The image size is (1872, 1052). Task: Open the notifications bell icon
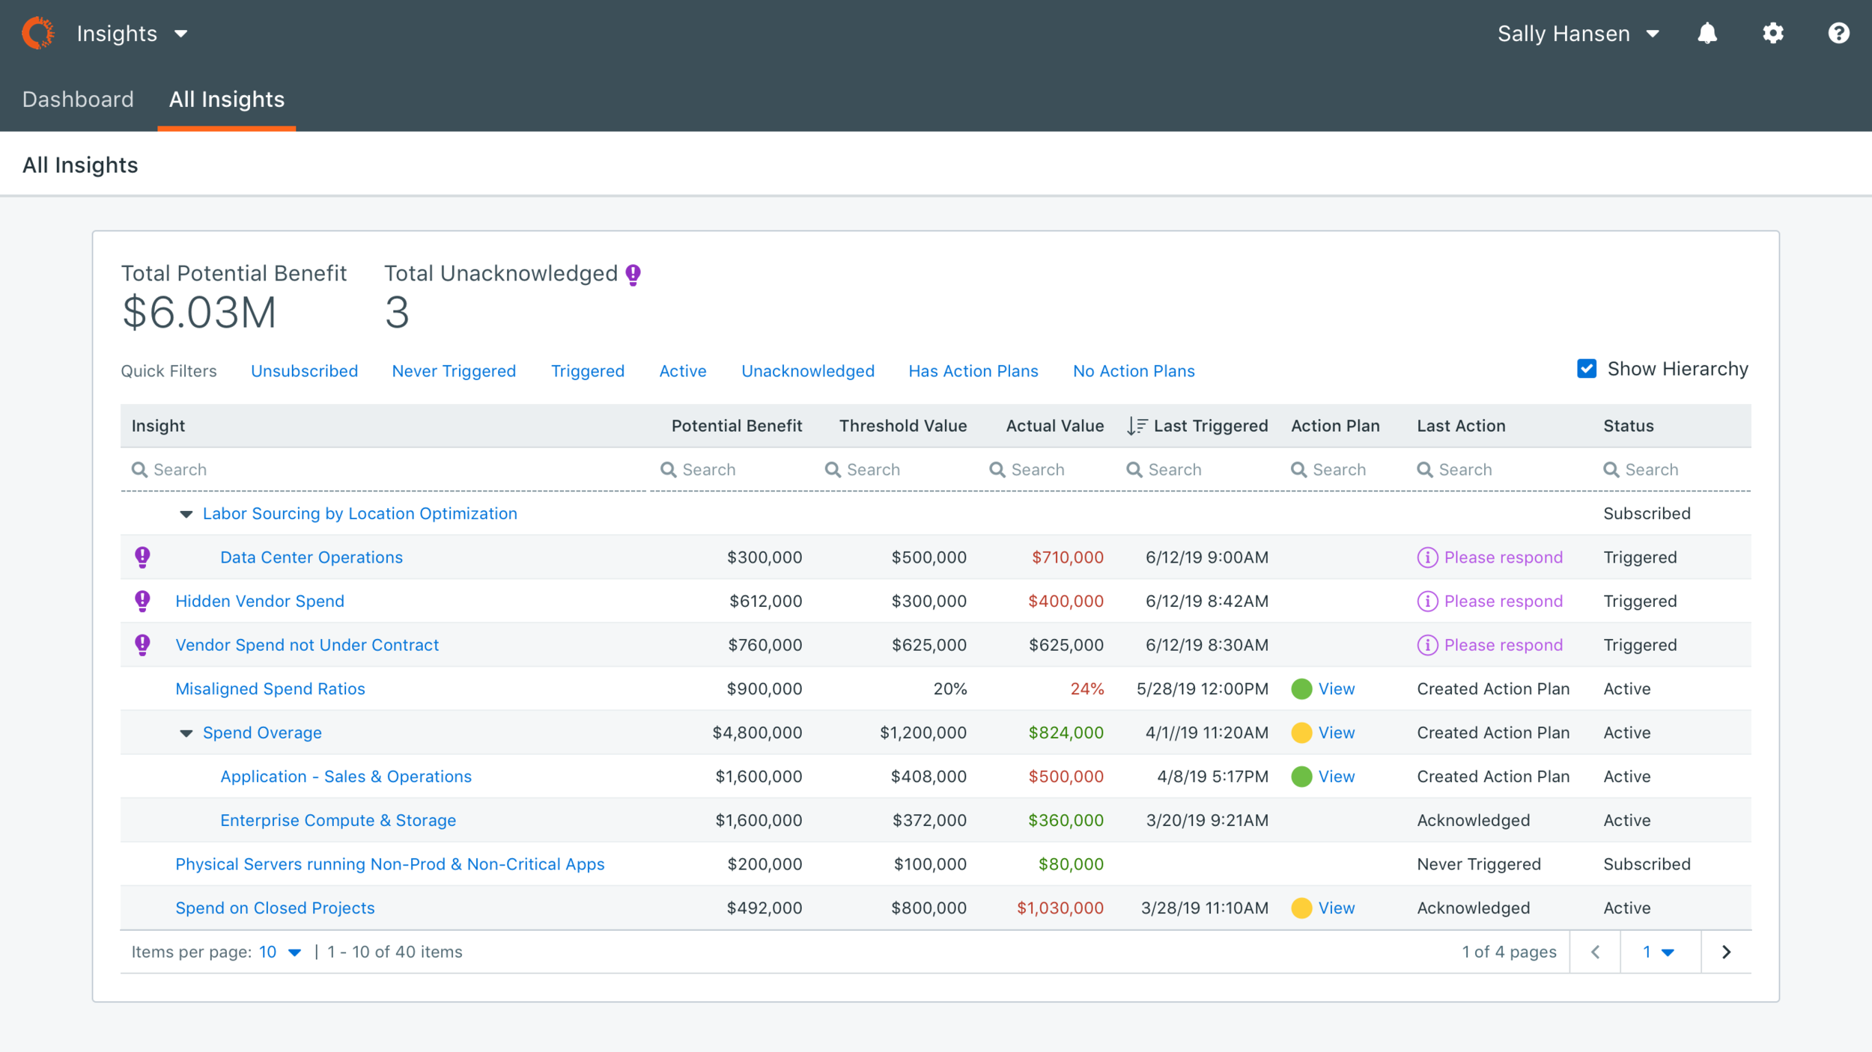1707,34
